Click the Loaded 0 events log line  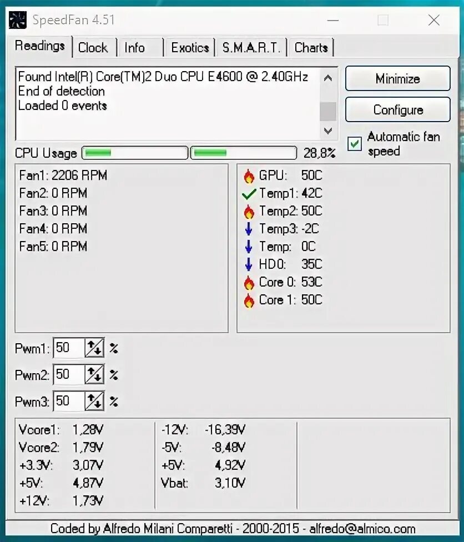pos(62,106)
